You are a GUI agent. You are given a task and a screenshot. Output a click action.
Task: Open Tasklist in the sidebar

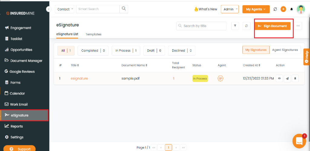click(14, 39)
